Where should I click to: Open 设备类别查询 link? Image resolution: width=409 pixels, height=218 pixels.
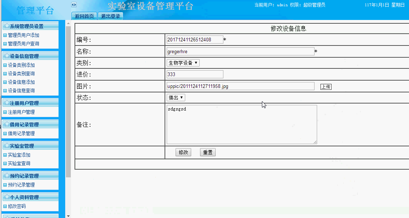click(21, 74)
